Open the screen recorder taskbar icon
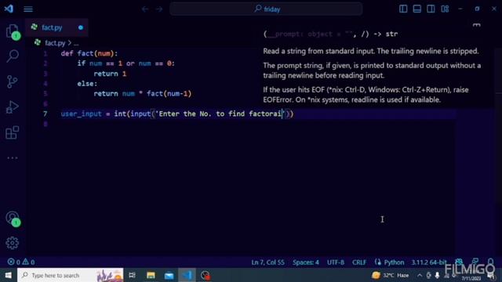 (206, 275)
